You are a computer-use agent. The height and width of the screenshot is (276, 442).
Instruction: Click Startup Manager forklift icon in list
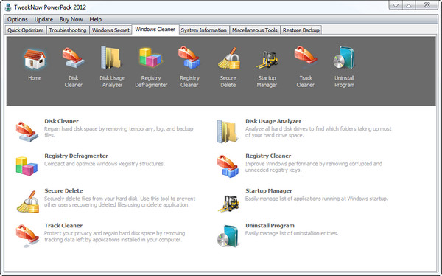tap(228, 203)
